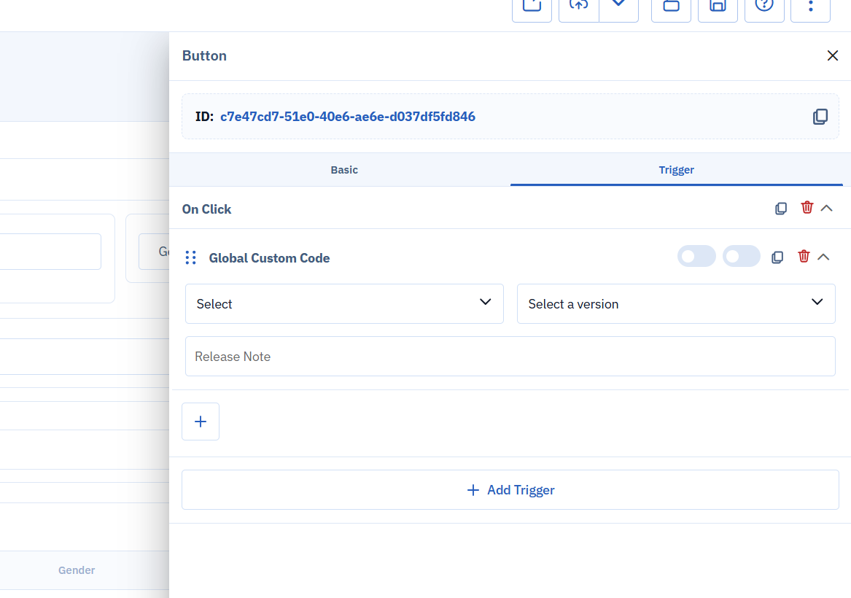
Task: Delete the On Click trigger
Action: point(807,208)
